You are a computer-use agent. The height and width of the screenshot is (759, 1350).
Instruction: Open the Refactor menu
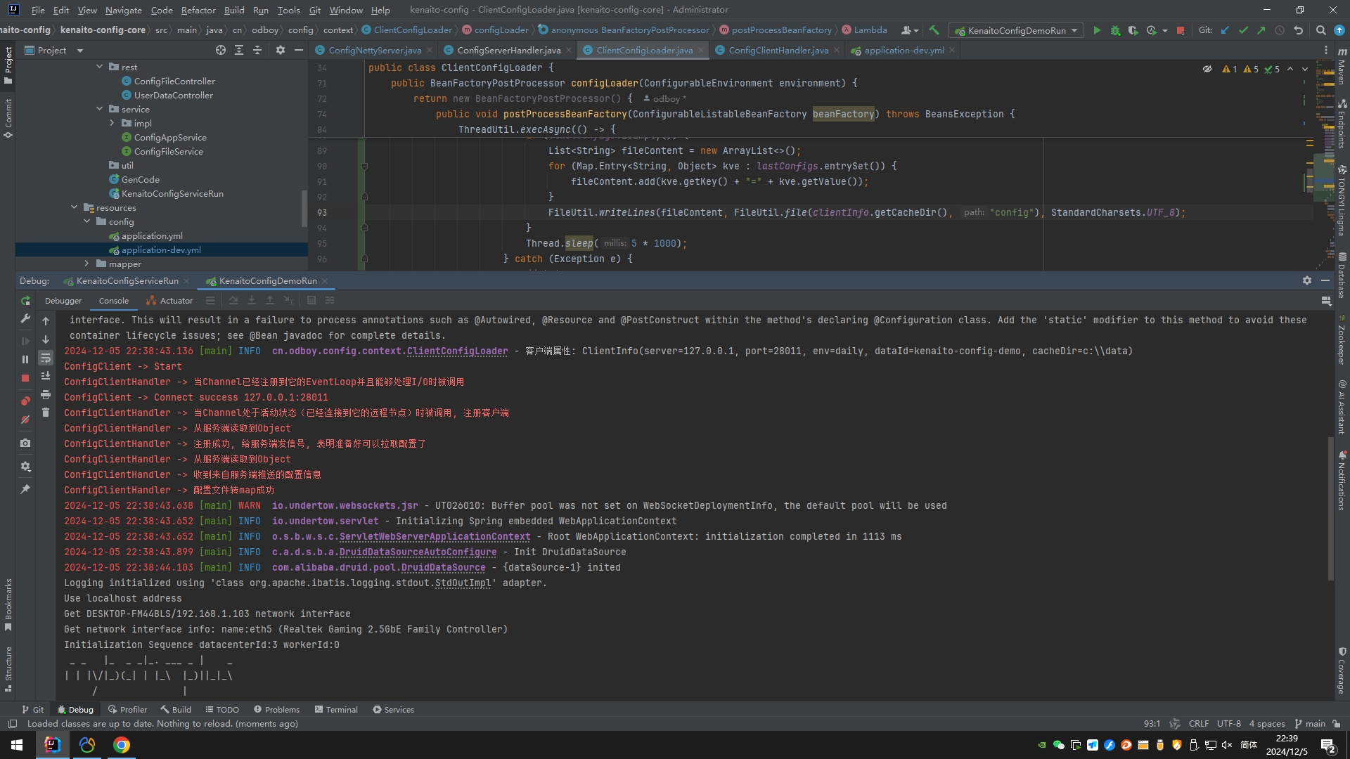click(198, 10)
